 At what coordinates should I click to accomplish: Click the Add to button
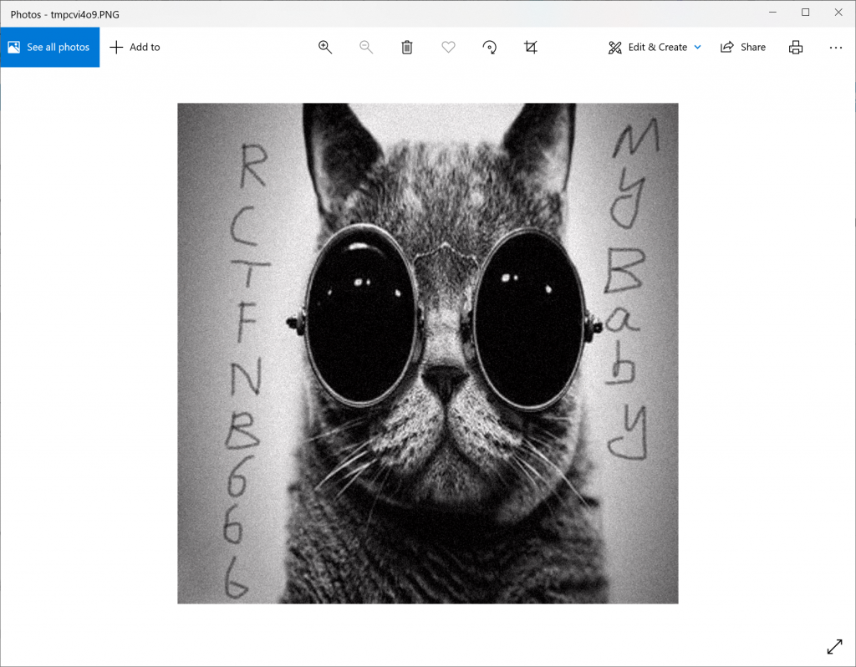click(135, 48)
